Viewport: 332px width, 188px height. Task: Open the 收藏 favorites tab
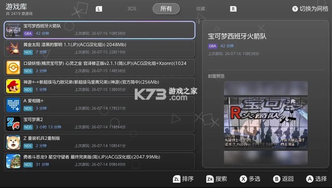(x=201, y=9)
